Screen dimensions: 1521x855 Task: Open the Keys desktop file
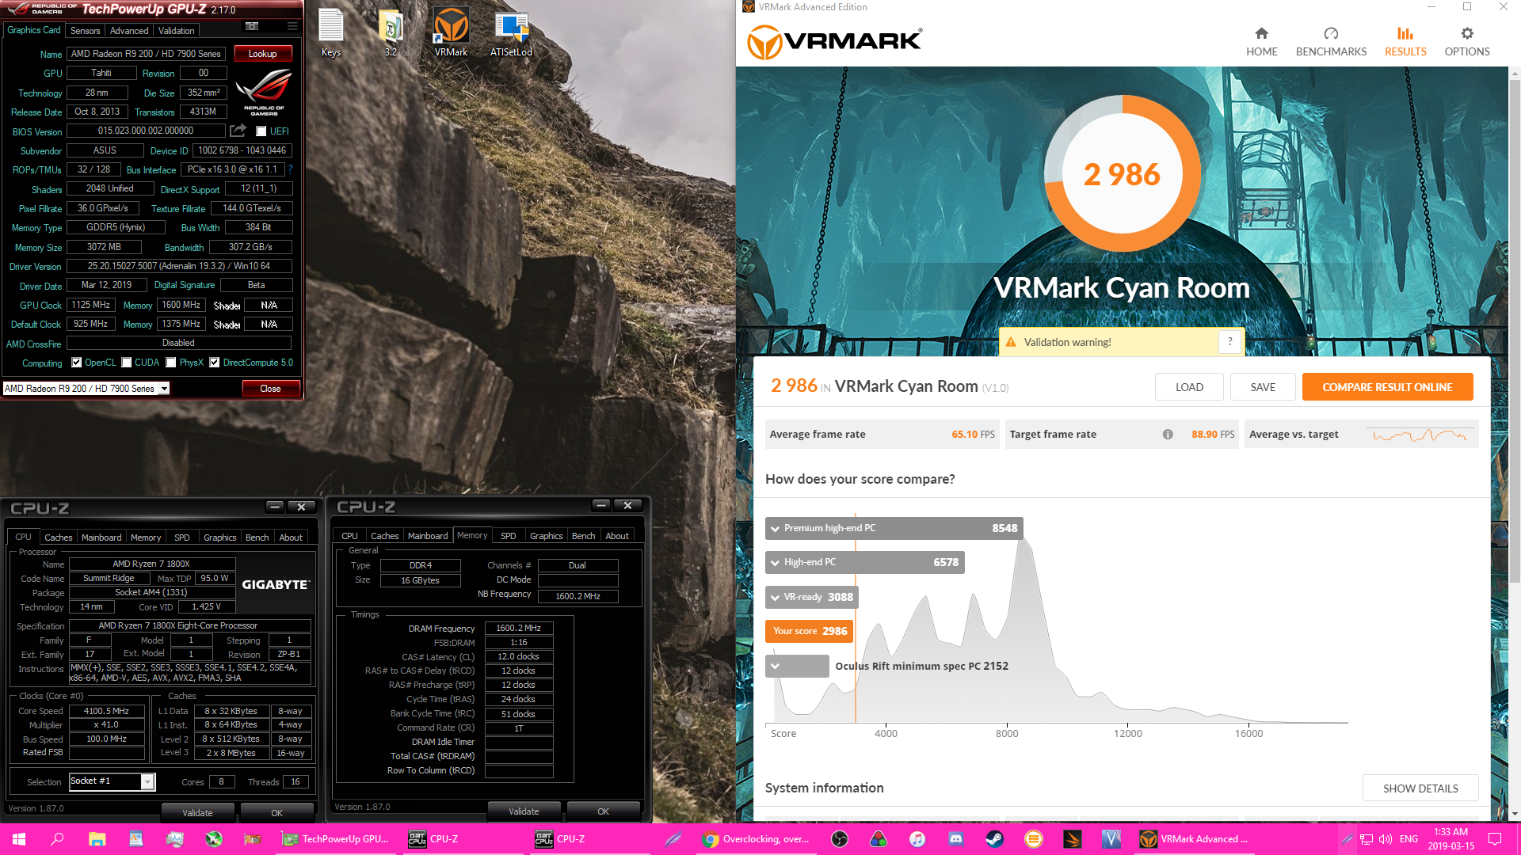coord(331,32)
